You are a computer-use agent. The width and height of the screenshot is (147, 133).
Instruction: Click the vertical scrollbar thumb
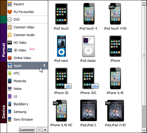click(144, 56)
